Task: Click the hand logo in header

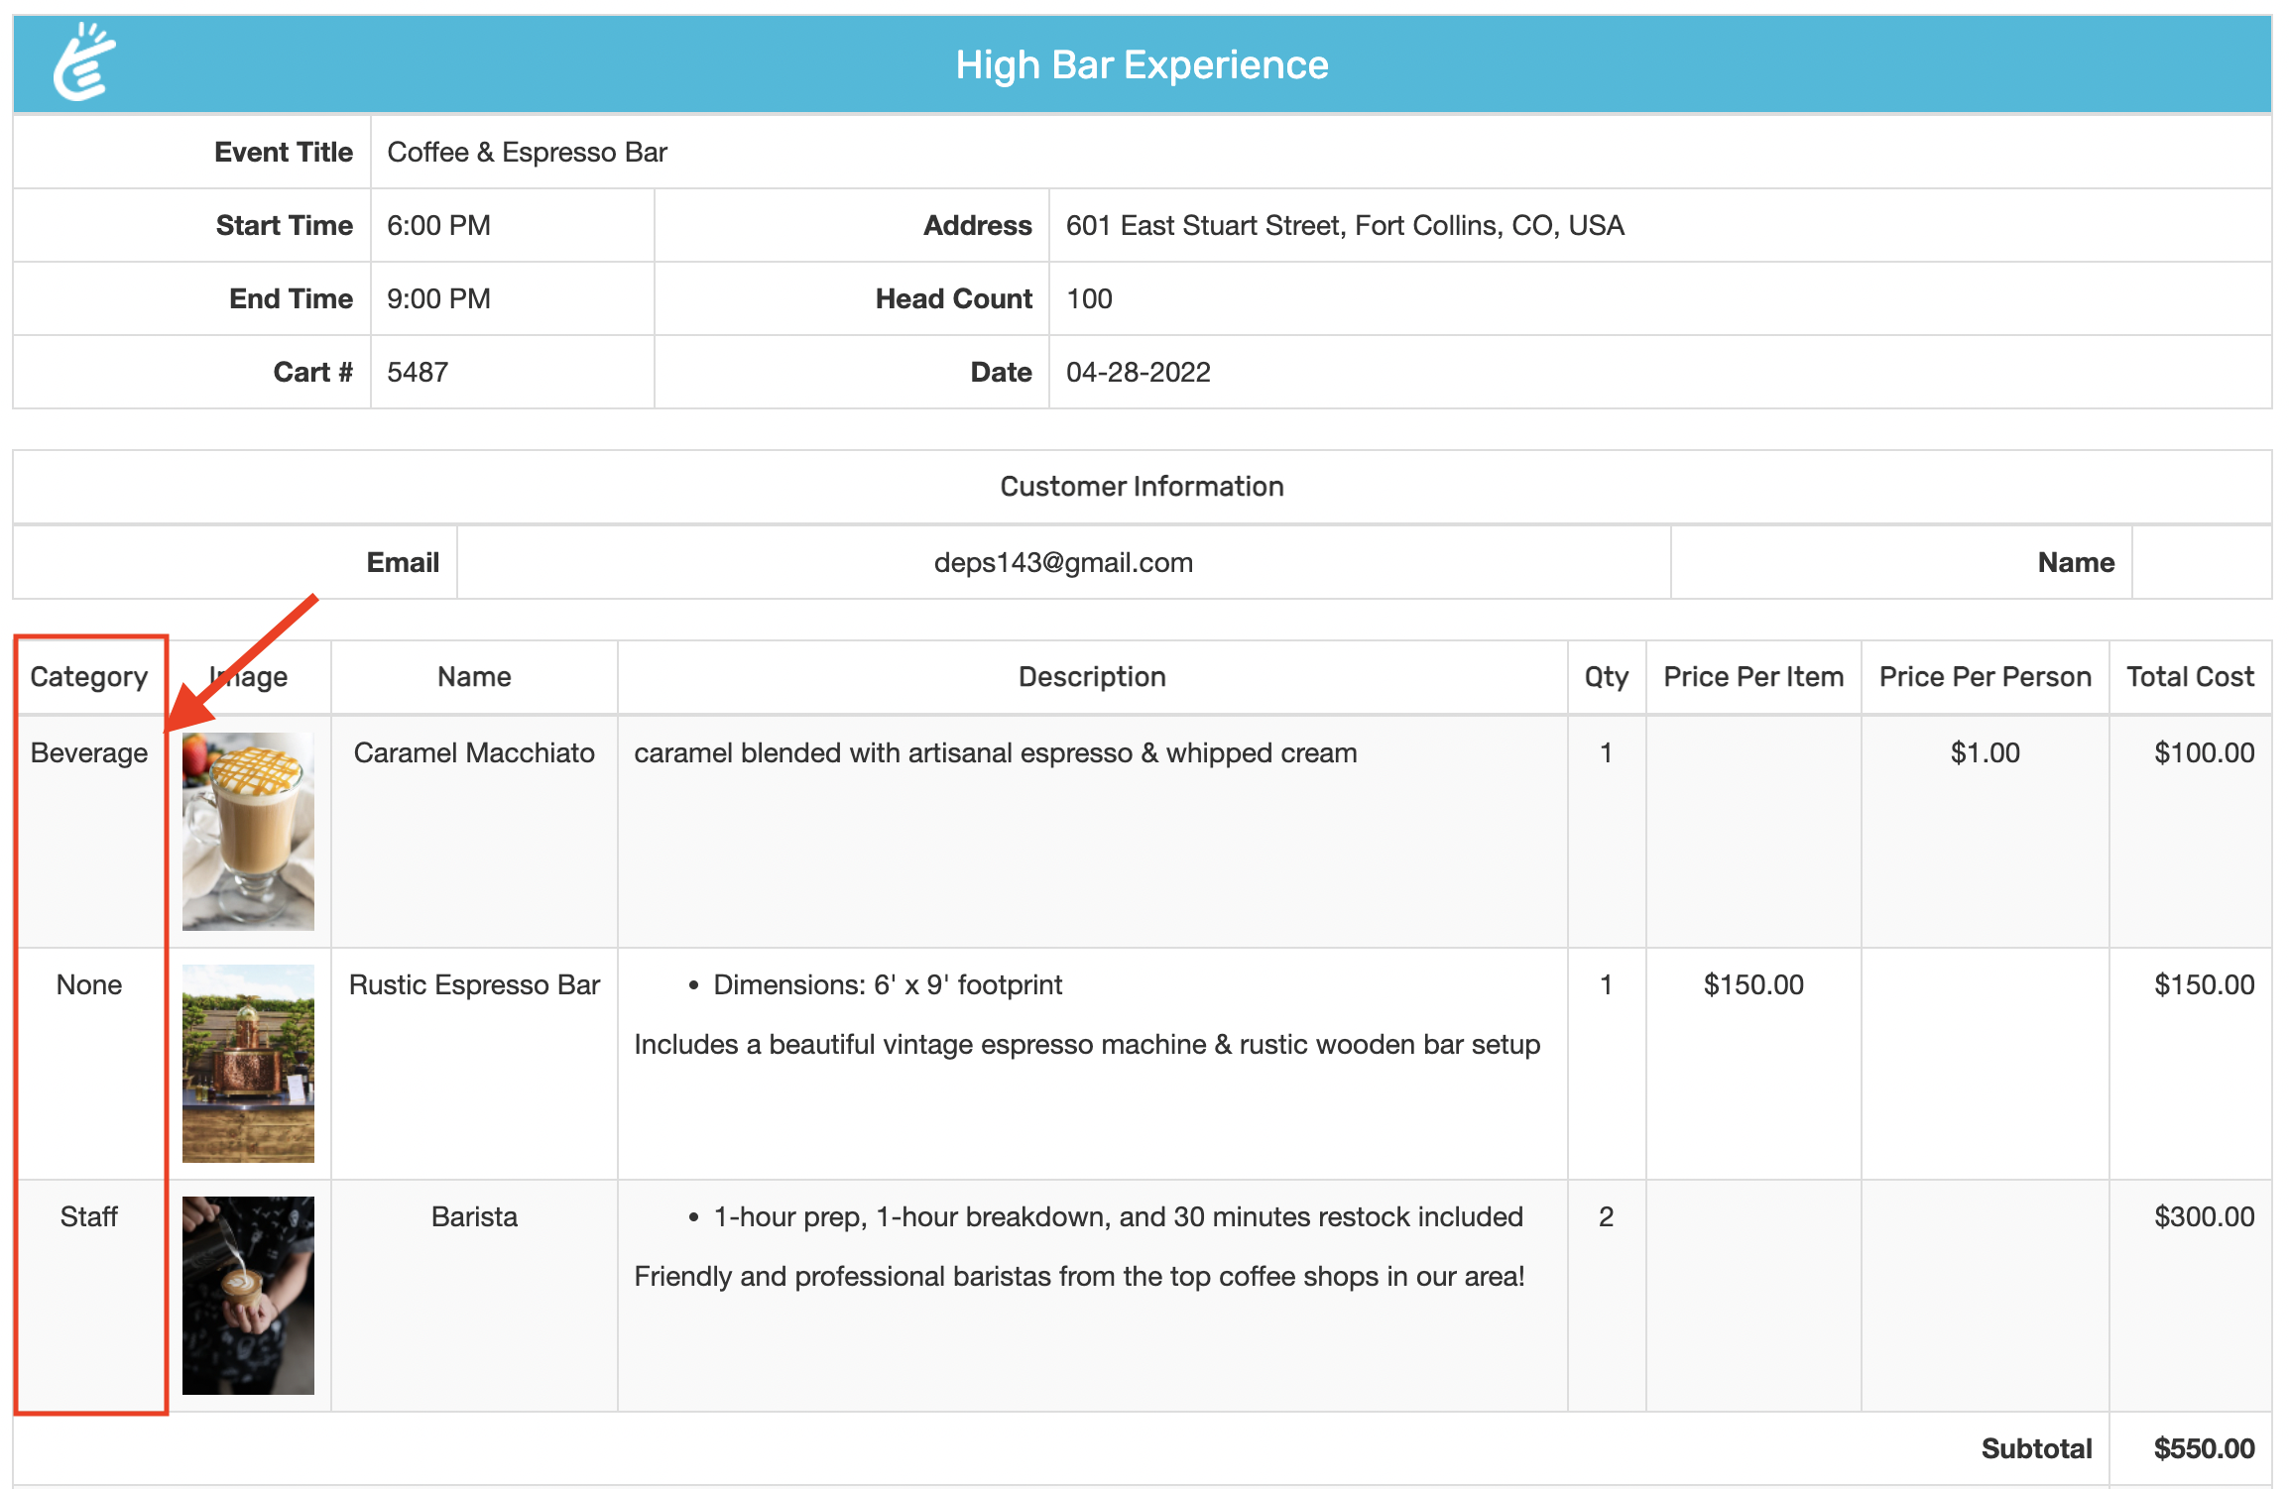Action: coord(84,63)
